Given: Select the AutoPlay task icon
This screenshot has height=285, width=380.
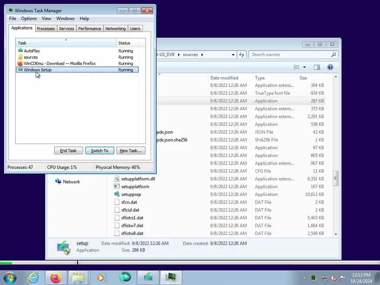Looking at the screenshot, I should tap(20, 50).
